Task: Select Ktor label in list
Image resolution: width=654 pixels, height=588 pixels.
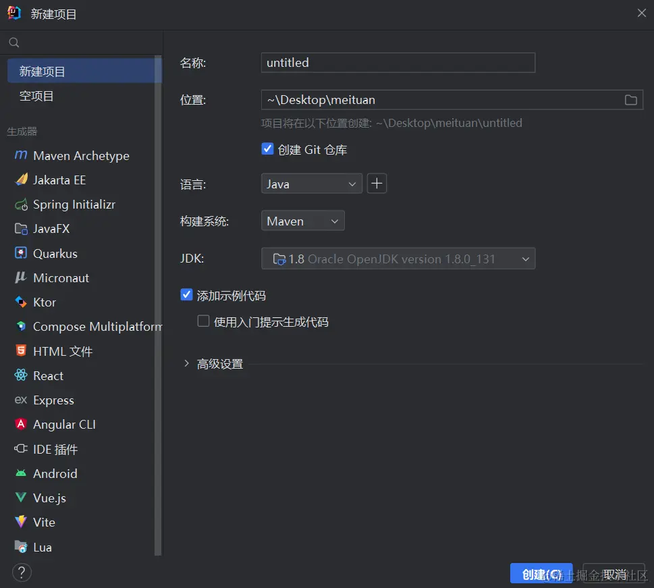Action: [45, 302]
